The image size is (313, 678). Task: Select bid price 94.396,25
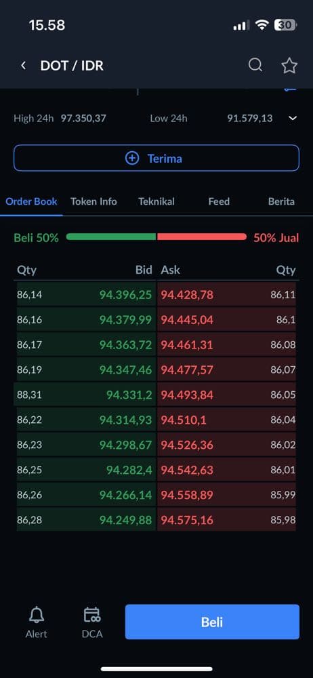point(125,295)
